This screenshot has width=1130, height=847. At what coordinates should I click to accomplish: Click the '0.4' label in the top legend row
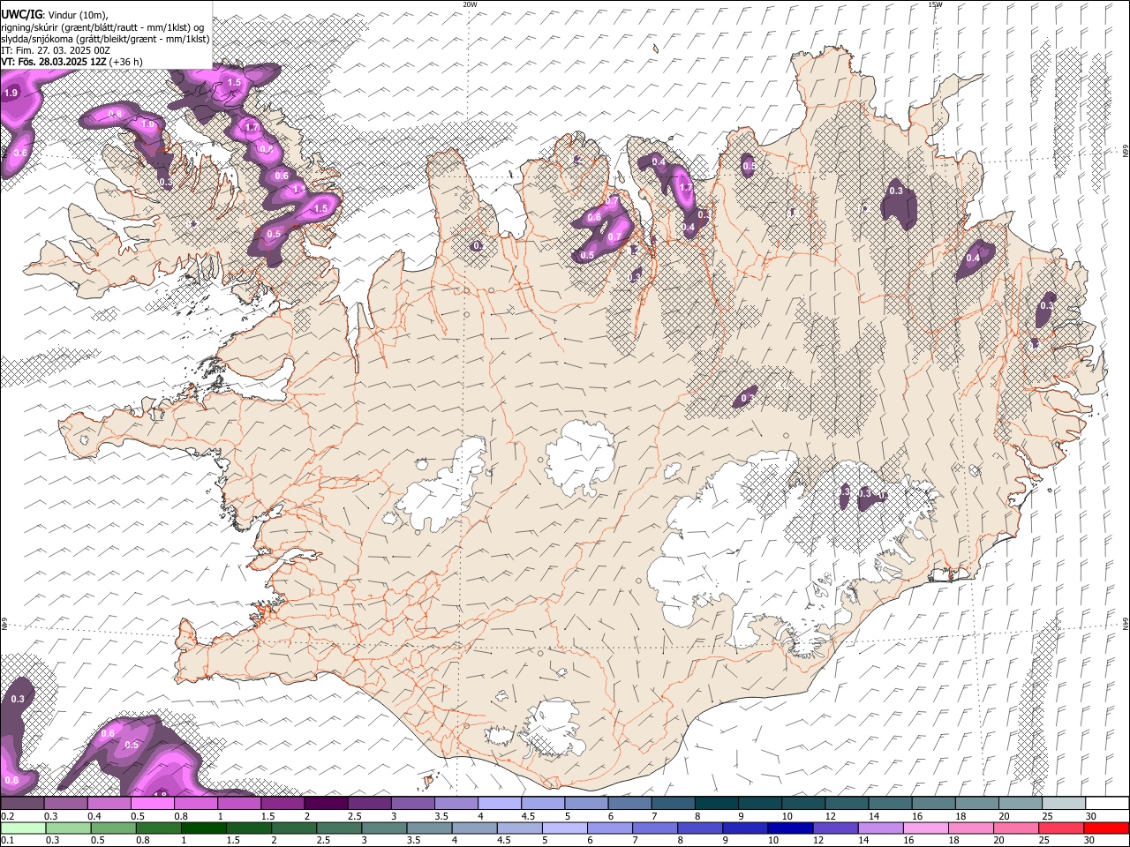[94, 816]
